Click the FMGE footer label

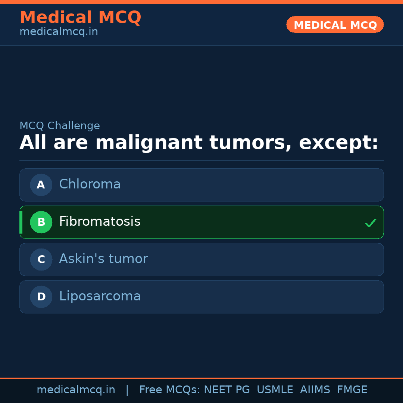point(352,390)
